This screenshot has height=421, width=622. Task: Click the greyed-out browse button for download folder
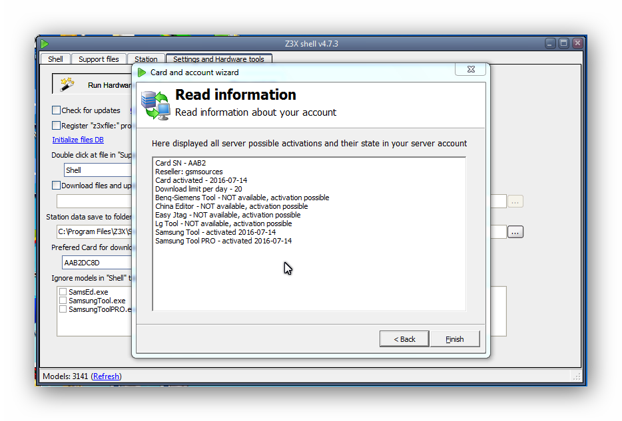pos(515,202)
